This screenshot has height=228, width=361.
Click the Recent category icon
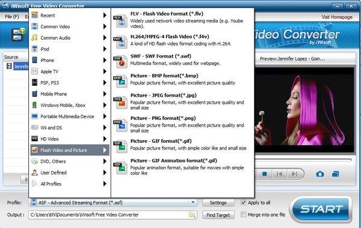[34, 16]
